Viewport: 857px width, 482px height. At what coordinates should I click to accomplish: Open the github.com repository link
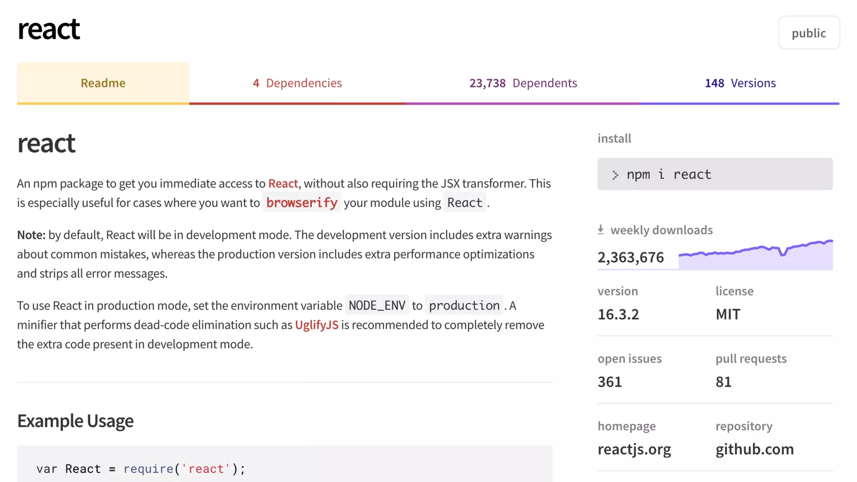tap(754, 449)
